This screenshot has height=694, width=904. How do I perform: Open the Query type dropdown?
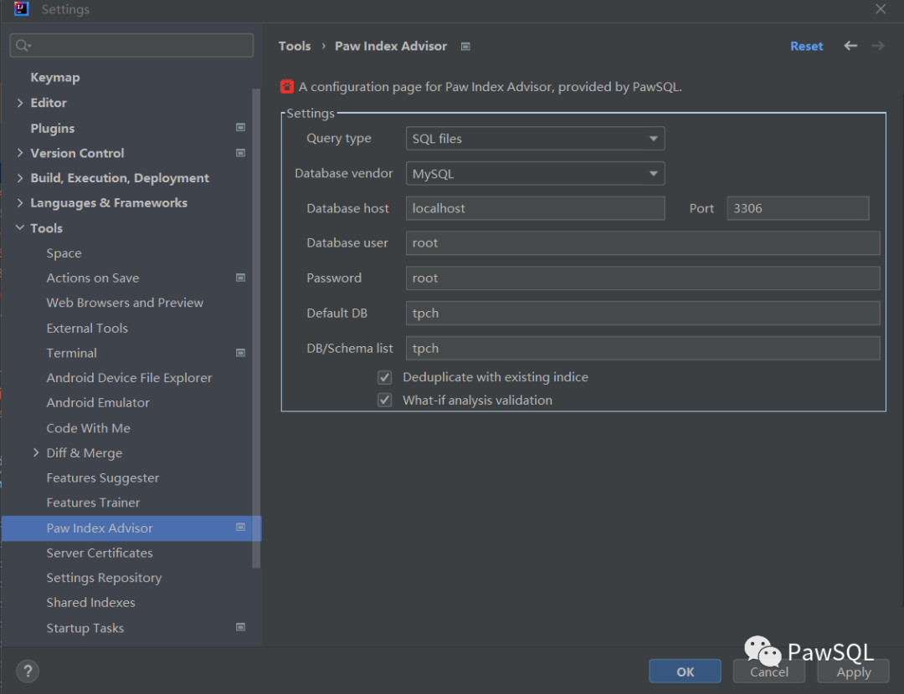click(x=535, y=139)
